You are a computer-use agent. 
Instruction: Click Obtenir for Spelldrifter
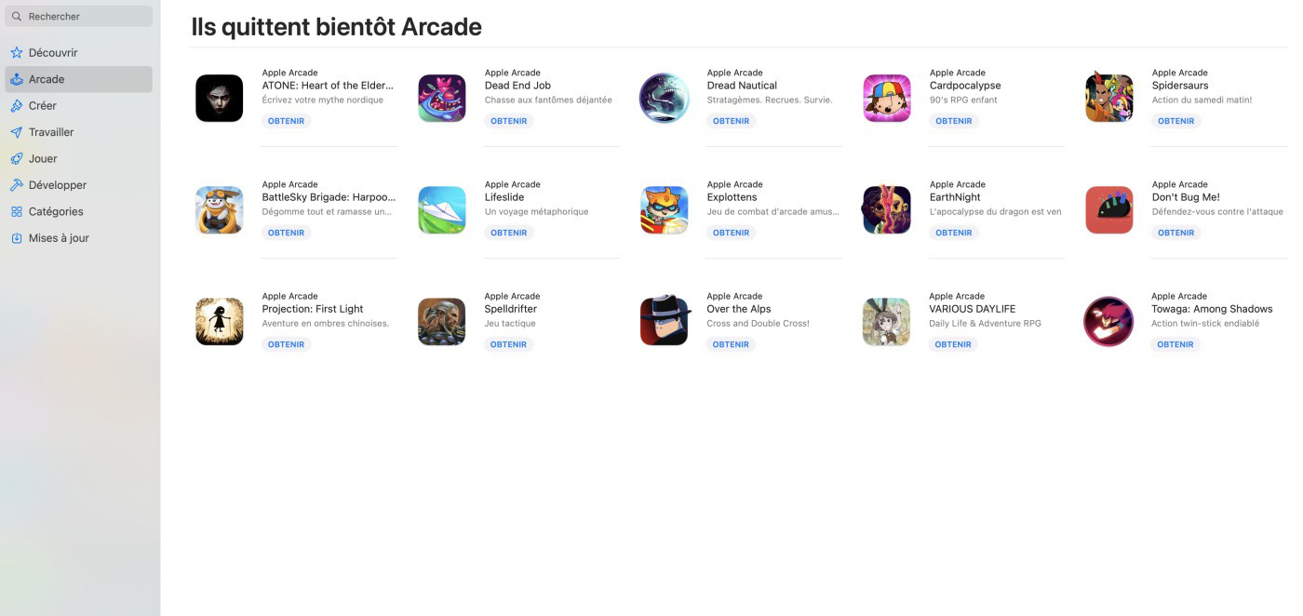coord(509,344)
